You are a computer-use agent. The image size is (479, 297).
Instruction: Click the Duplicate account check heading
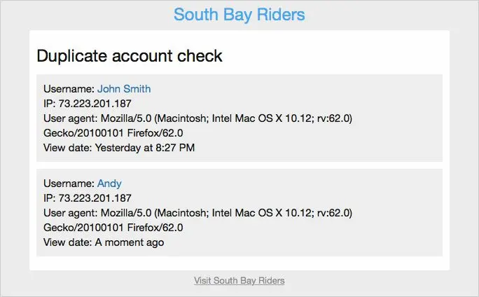(x=130, y=56)
